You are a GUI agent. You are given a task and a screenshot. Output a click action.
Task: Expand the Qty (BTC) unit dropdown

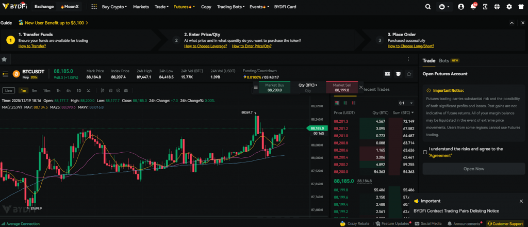coord(308,85)
